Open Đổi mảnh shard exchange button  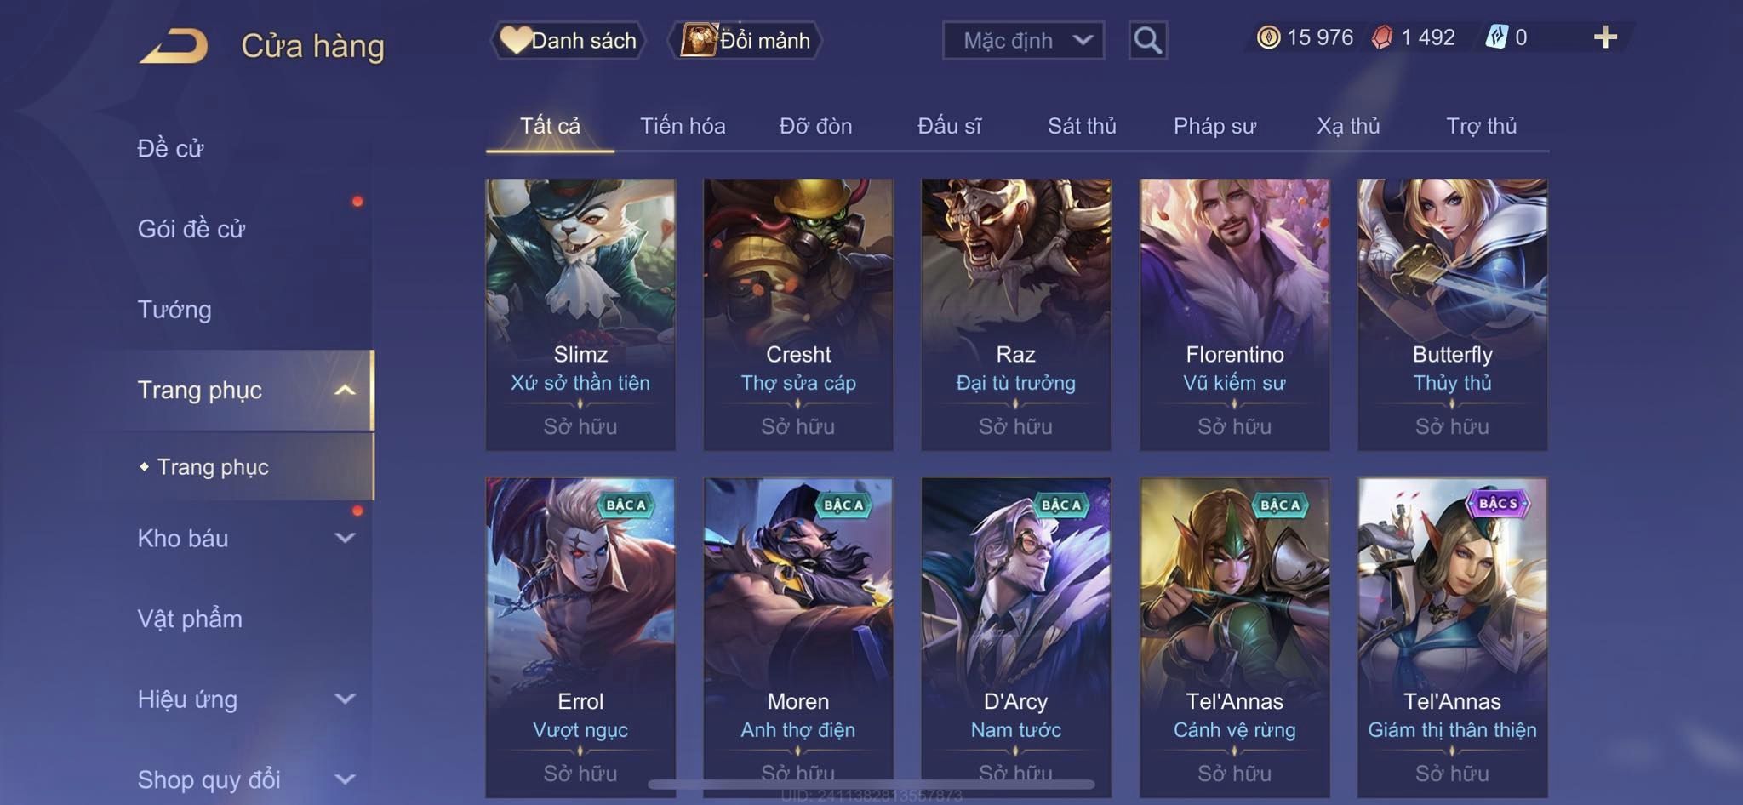pyautogui.click(x=745, y=40)
